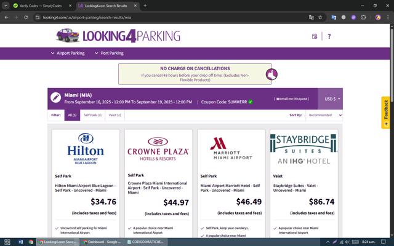Switch to CODIGO MULTICUE taskbar window
The width and height of the screenshot is (394, 246).
pos(146,242)
